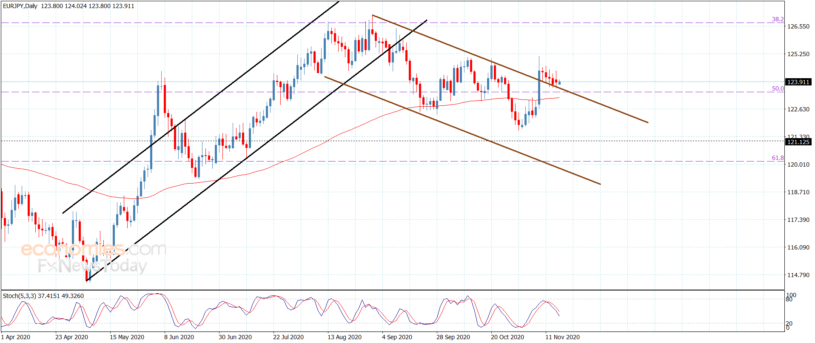Click the 121.125 horizontal level price tag
Viewport: 815px width, 343px height.
click(x=798, y=142)
